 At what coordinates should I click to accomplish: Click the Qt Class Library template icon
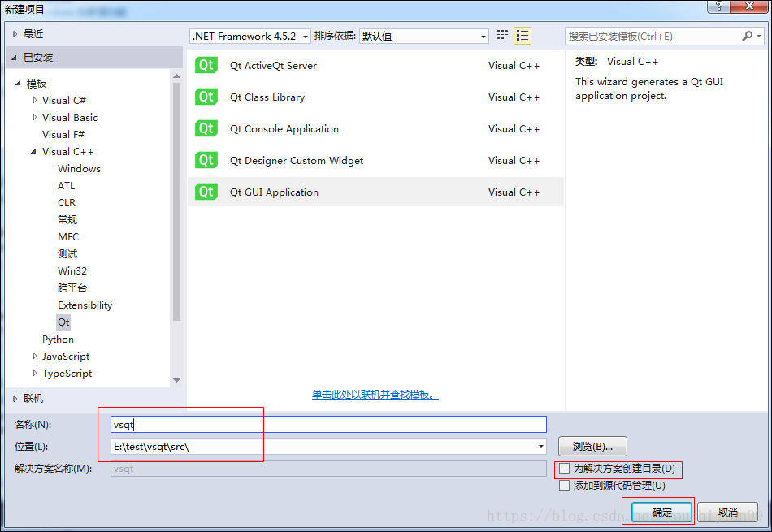206,97
